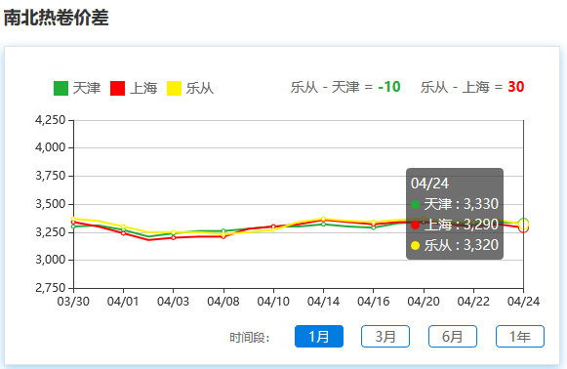
Task: Toggle the 乐从 yellow legend swatch
Action: point(174,88)
